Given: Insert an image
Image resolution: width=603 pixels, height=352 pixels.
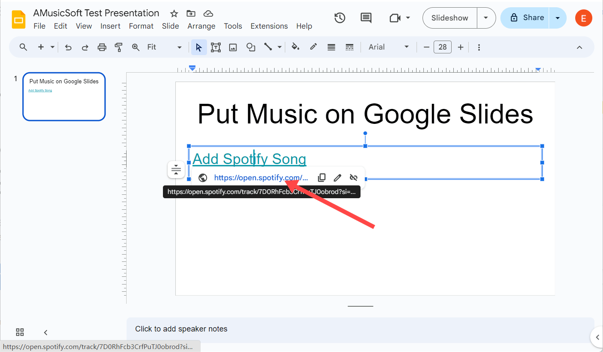Looking at the screenshot, I should pyautogui.click(x=233, y=47).
